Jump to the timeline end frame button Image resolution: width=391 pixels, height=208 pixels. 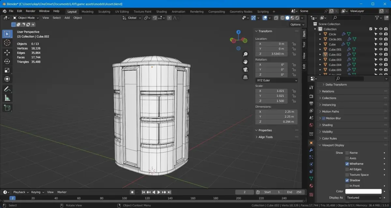pos(169,192)
